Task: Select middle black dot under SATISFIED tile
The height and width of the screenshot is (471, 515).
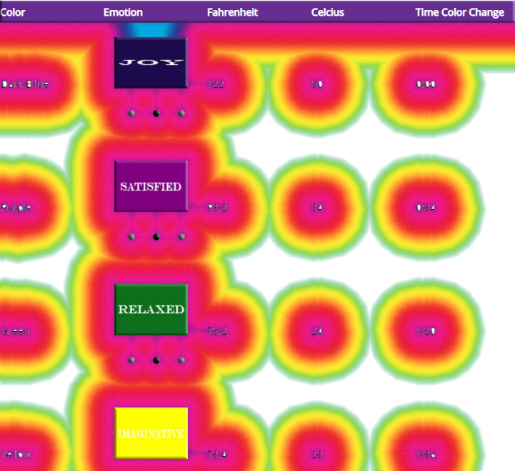Action: [156, 237]
